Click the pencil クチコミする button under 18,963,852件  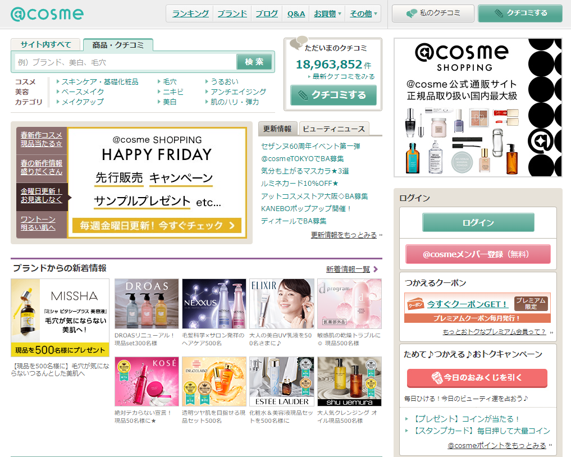333,95
